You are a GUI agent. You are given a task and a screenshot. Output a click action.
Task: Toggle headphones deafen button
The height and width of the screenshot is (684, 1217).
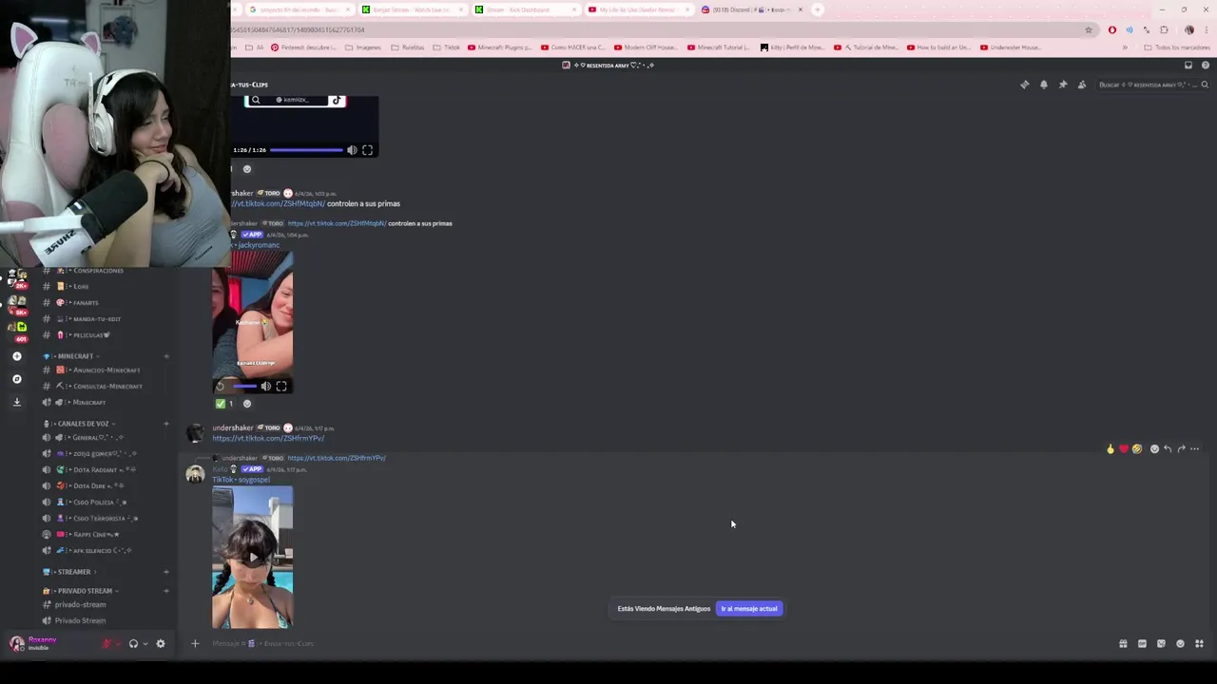[x=133, y=644]
